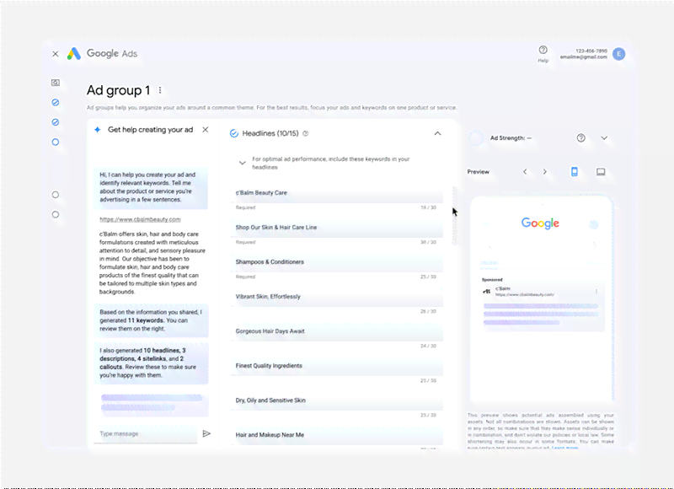
Task: Edit the Shop Our Skin & Hair Care Line headline
Action: (337, 228)
